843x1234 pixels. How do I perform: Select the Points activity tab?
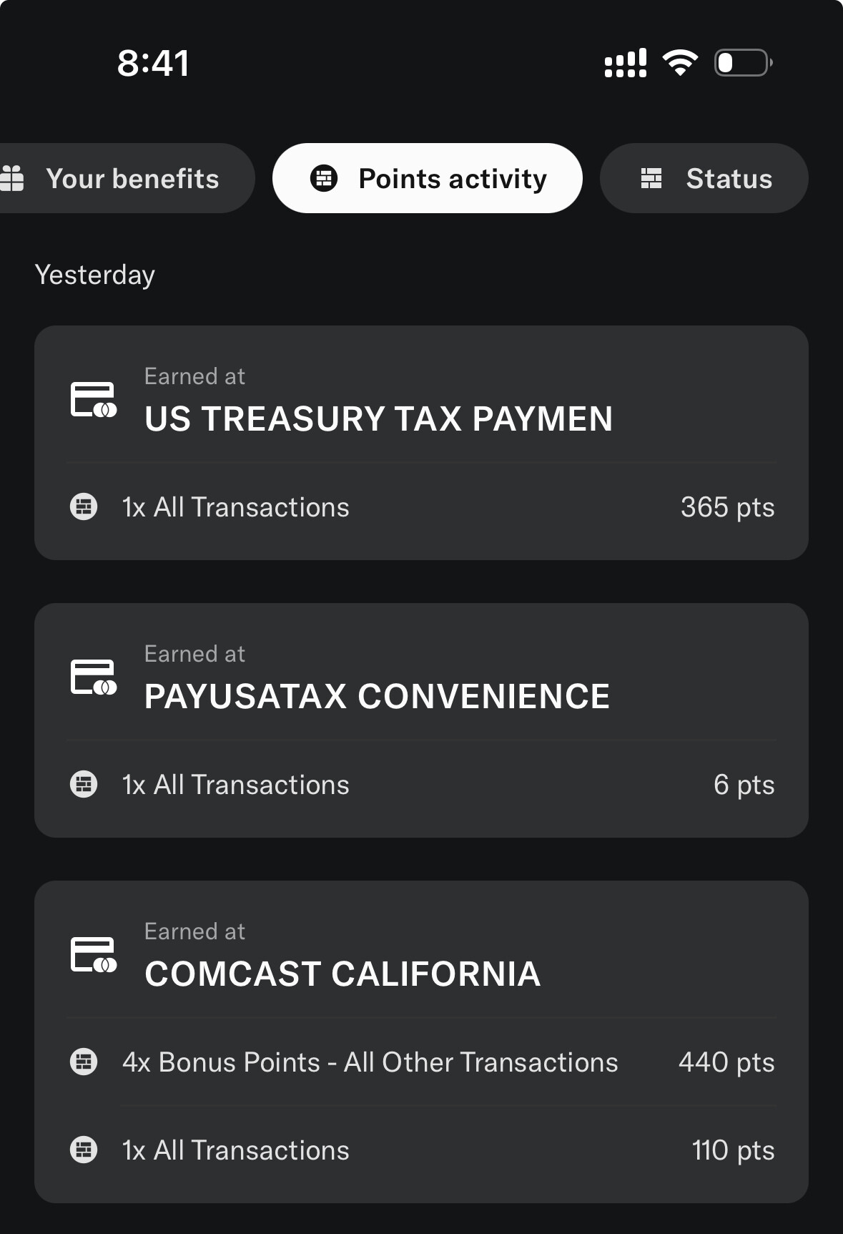click(x=428, y=178)
